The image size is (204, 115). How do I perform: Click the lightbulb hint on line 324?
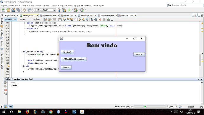(x=9, y=66)
